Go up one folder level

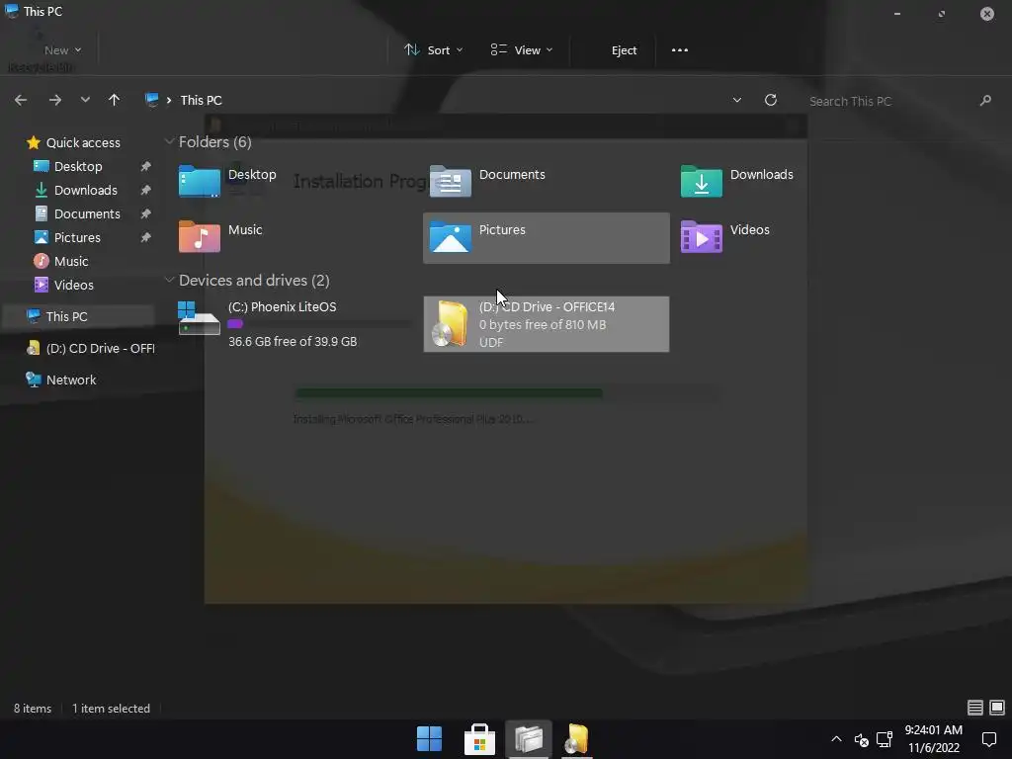click(115, 100)
